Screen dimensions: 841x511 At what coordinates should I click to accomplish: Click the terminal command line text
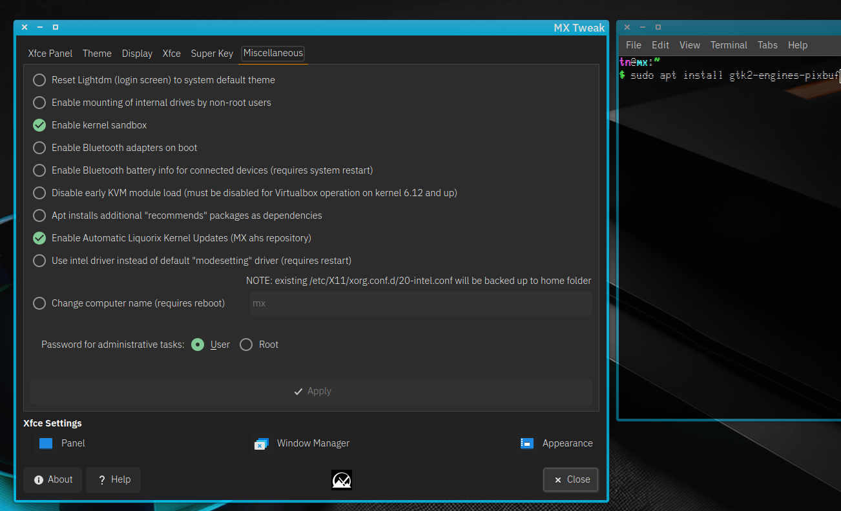click(x=734, y=75)
